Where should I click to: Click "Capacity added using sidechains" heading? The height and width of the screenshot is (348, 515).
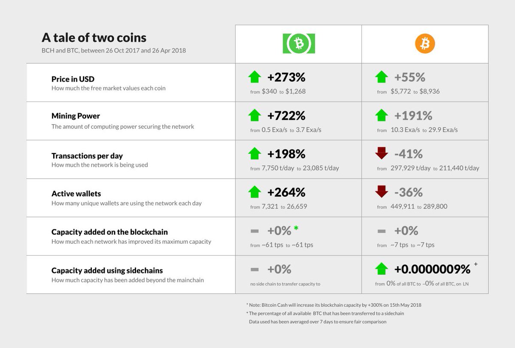pyautogui.click(x=107, y=271)
